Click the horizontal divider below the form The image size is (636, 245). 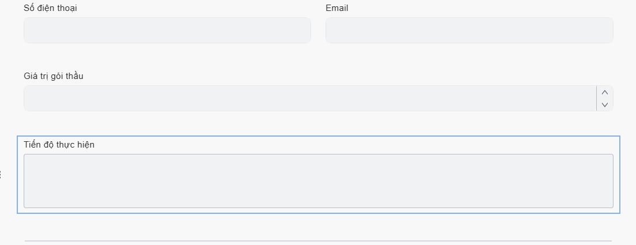[318, 240]
